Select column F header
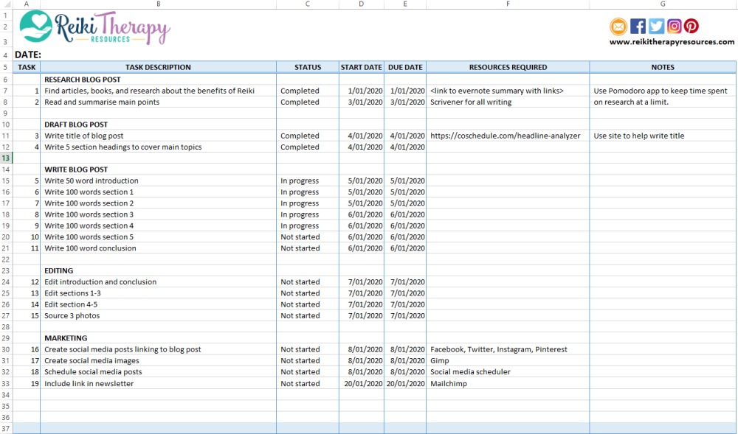The height and width of the screenshot is (434, 738). click(508, 4)
